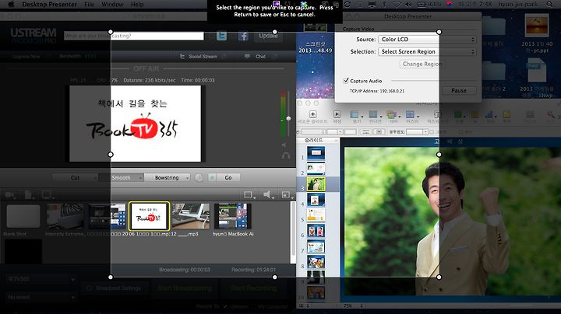Click the Upgrade Now link
Viewport: 561px width, 314px height.
26,57
